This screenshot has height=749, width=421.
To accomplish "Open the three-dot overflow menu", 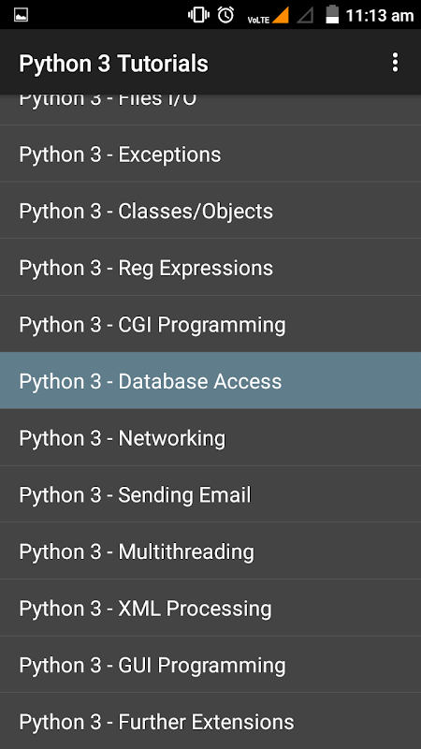I will tap(395, 63).
